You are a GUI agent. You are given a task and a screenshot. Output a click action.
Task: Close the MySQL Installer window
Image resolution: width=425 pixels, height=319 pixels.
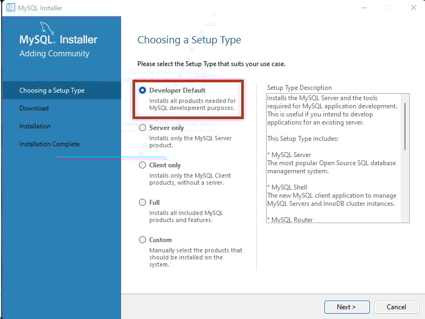(x=414, y=8)
